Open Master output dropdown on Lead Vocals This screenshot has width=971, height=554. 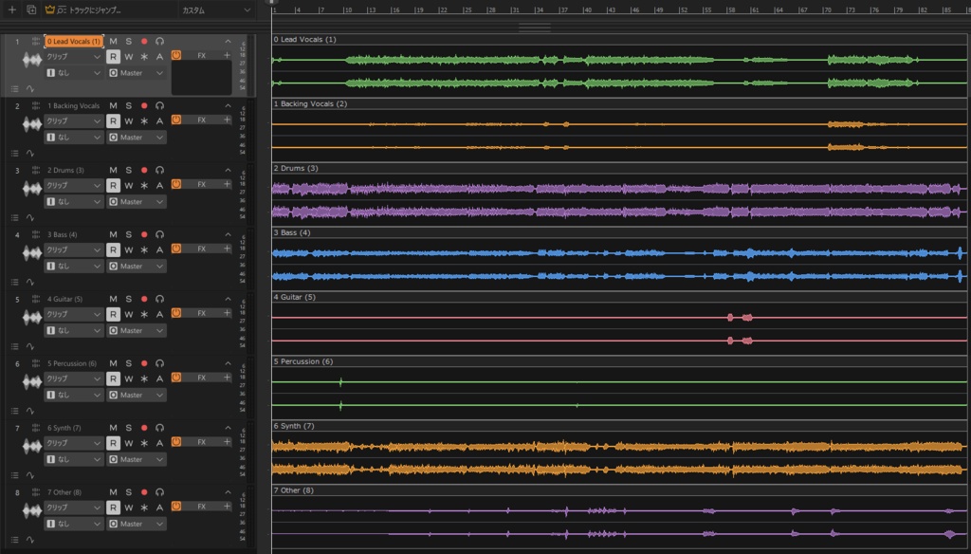point(137,73)
